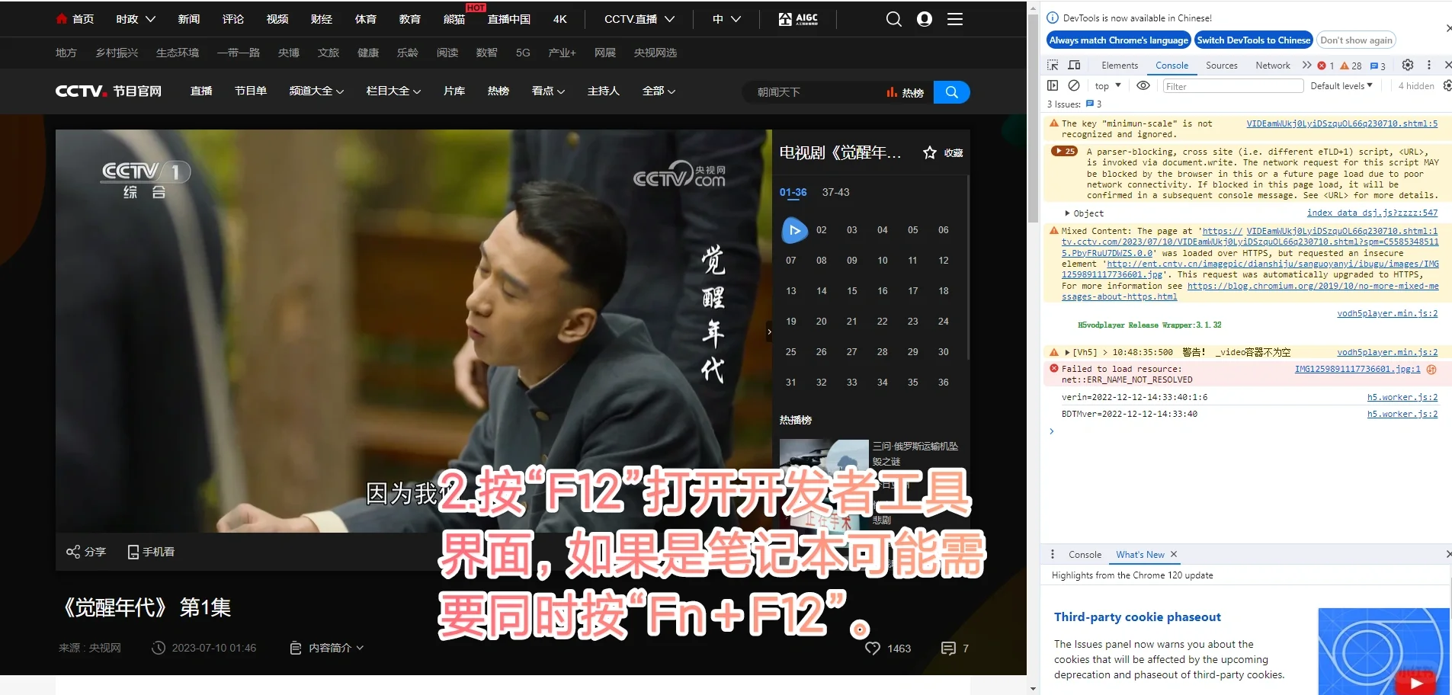This screenshot has height=695, width=1452.
Task: Toggle the device toolbar in DevTools
Action: coord(1075,66)
